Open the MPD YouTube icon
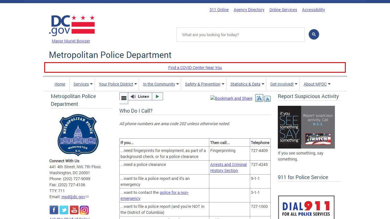This screenshot has height=219, width=390. (x=74, y=210)
